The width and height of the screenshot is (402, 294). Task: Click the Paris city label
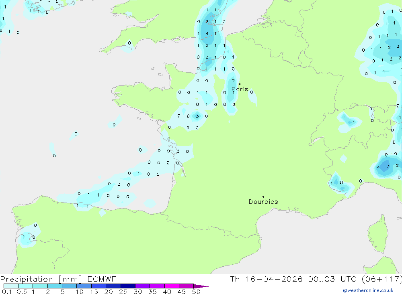point(240,89)
